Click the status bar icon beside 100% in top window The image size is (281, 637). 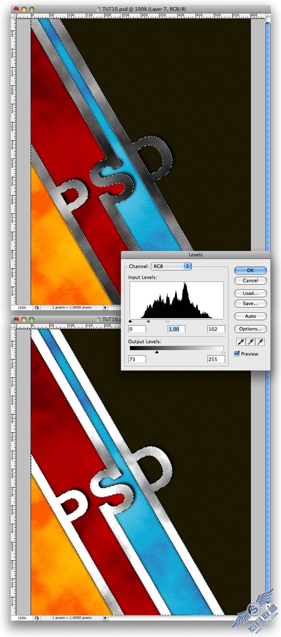(x=37, y=307)
